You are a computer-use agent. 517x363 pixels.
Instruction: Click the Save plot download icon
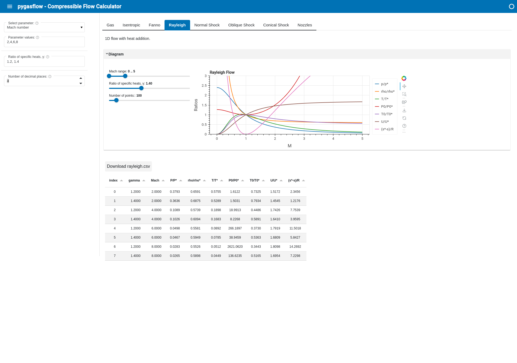pos(404,110)
